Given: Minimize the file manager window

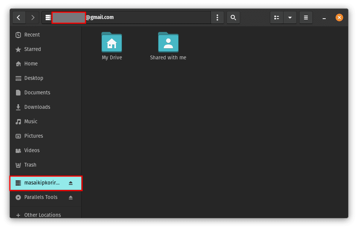Looking at the screenshot, I should [x=324, y=17].
